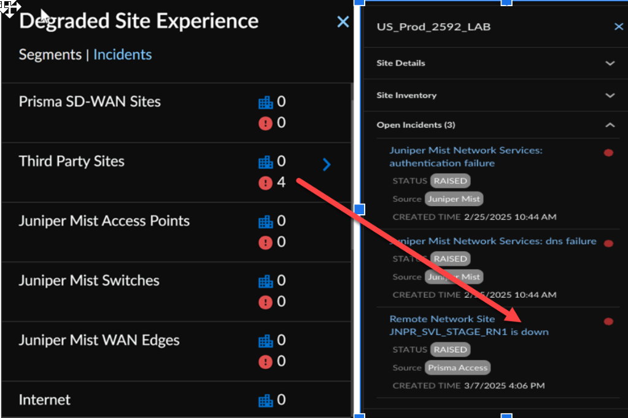The height and width of the screenshot is (418, 628).
Task: Open Remote Network Site is down incident
Action: pyautogui.click(x=468, y=325)
